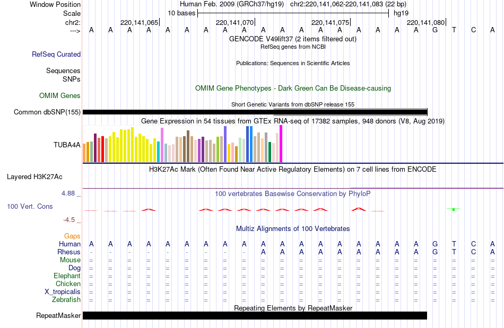
Task: Select the X_tropicalis species row label
Action: tap(63, 292)
